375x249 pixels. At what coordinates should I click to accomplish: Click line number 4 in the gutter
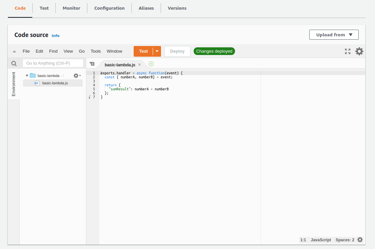click(x=94, y=85)
